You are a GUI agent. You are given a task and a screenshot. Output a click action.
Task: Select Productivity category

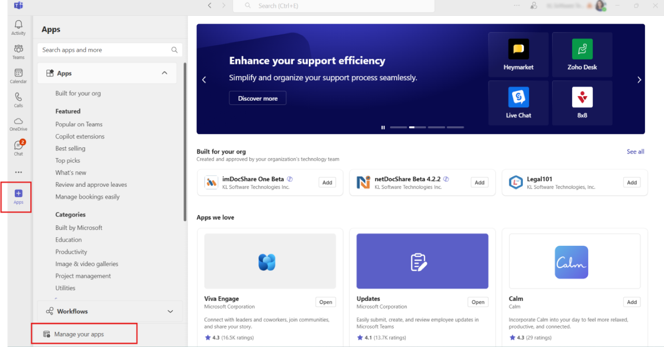click(x=71, y=252)
